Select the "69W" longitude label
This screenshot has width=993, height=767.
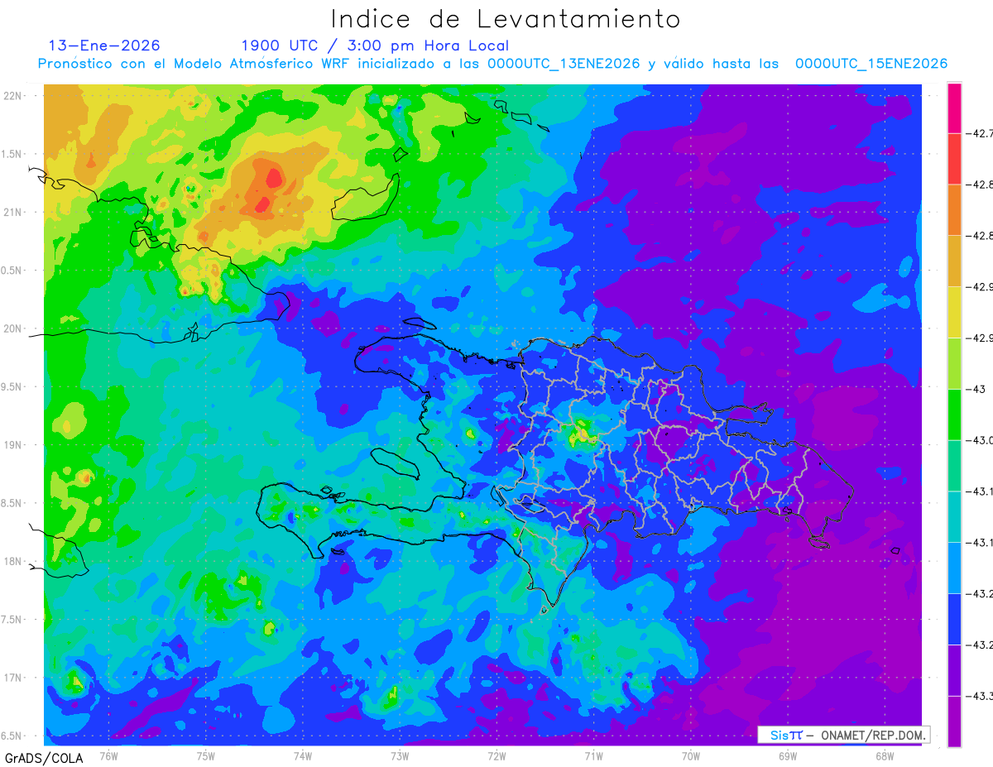(788, 755)
